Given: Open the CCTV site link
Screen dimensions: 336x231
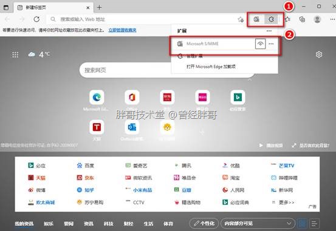Looking at the screenshot, I should click(x=135, y=202).
